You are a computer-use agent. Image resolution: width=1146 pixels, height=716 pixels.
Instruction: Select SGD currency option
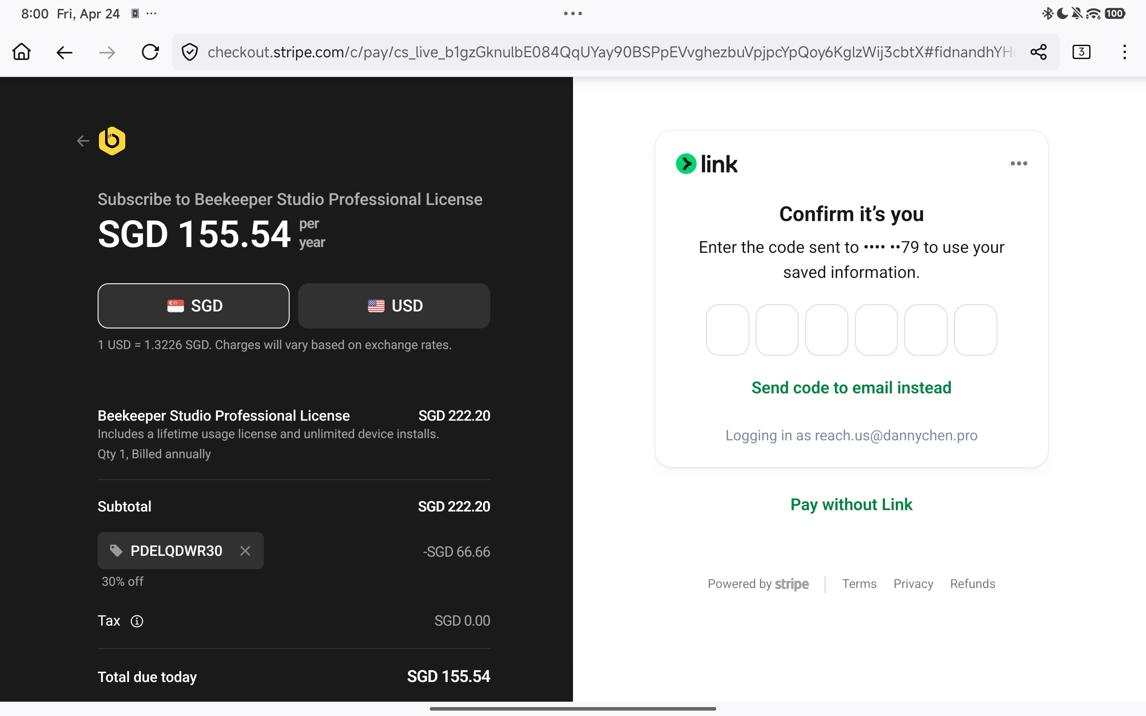coord(193,306)
